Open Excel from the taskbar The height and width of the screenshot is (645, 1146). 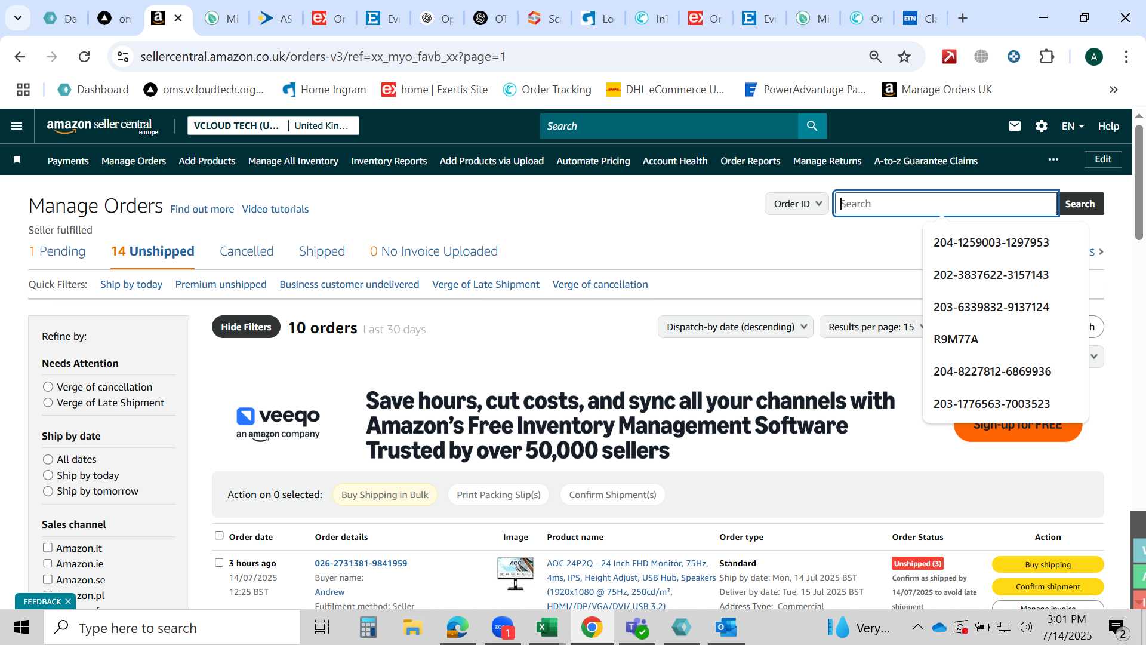[547, 628]
